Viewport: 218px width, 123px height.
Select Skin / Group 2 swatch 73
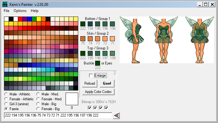[98, 39]
